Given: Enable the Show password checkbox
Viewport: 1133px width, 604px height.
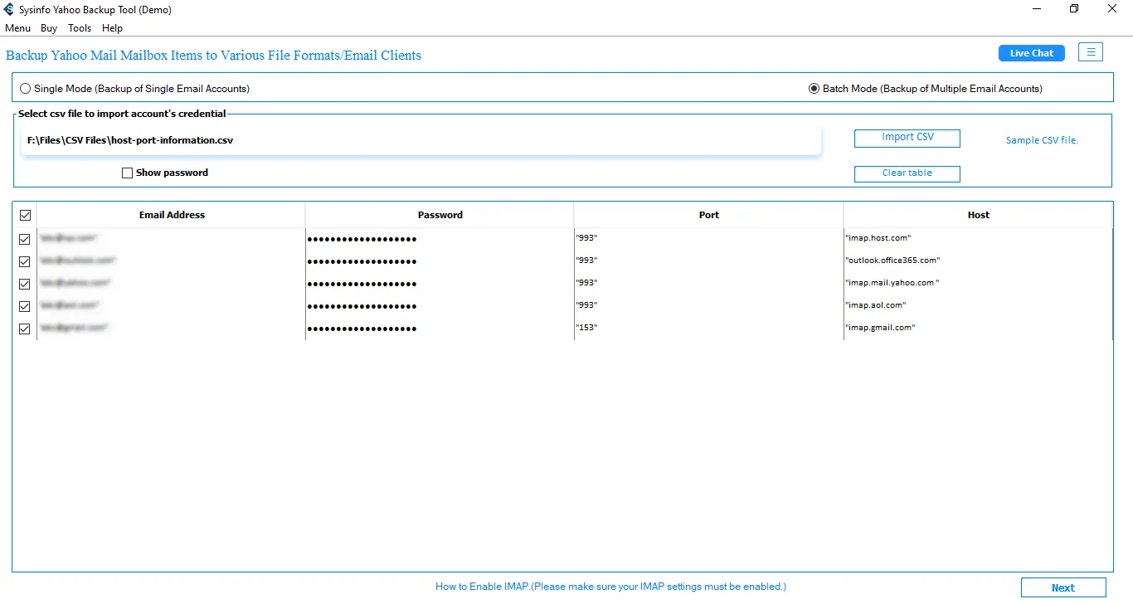Looking at the screenshot, I should point(127,173).
